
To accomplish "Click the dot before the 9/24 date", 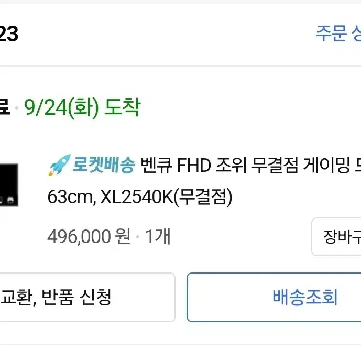I will pyautogui.click(x=17, y=108).
